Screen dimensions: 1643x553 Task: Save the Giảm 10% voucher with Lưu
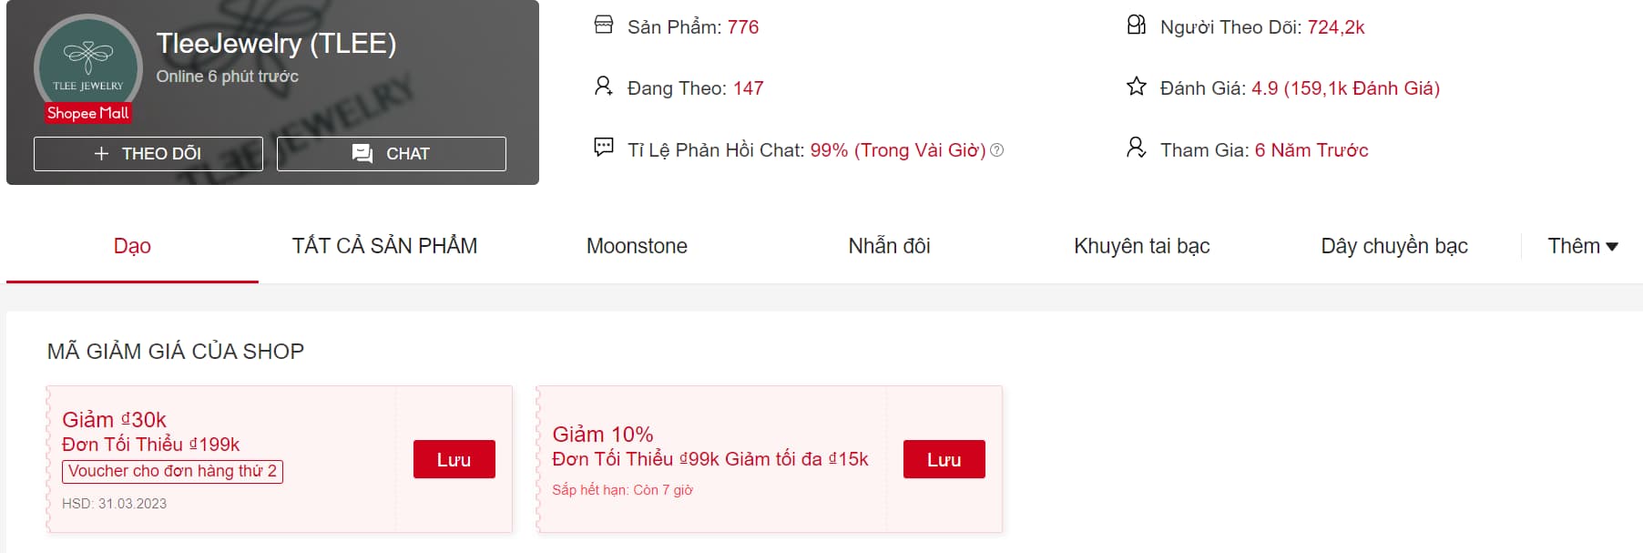click(x=944, y=460)
